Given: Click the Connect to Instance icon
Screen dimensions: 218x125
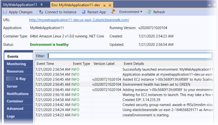Looking at the screenshot, I should pos(41,12).
